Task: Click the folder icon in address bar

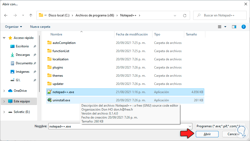Action: point(41,15)
